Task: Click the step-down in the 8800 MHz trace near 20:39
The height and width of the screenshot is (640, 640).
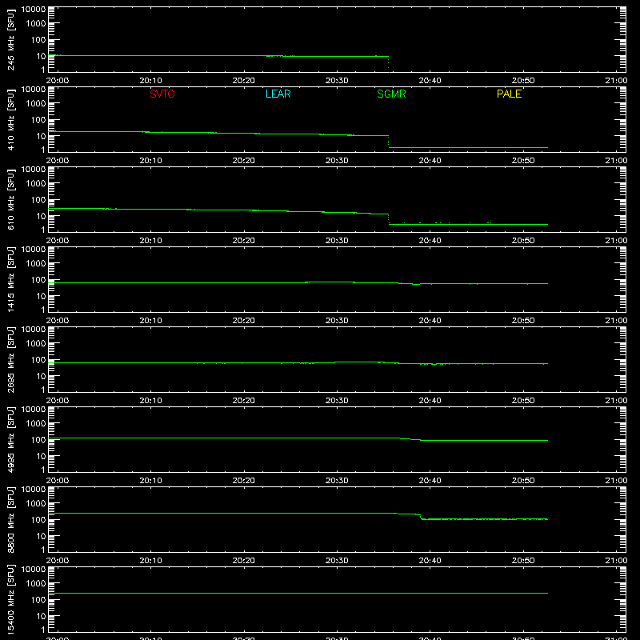Action: click(421, 517)
